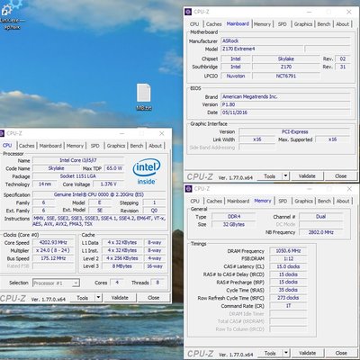
Task: Select Graphics tab in Mainboard window
Action: pyautogui.click(x=303, y=24)
